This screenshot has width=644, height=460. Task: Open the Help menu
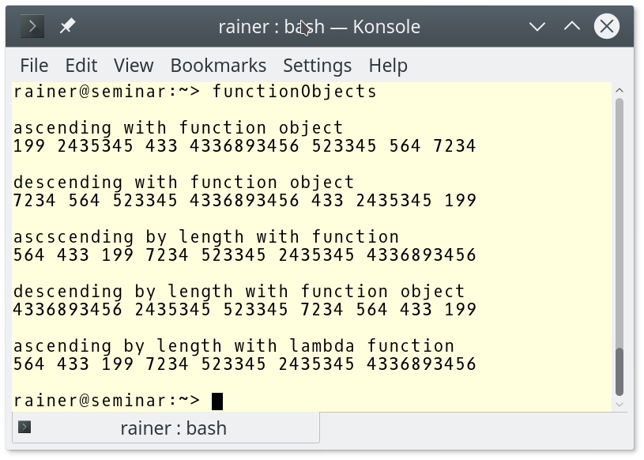[x=388, y=66]
